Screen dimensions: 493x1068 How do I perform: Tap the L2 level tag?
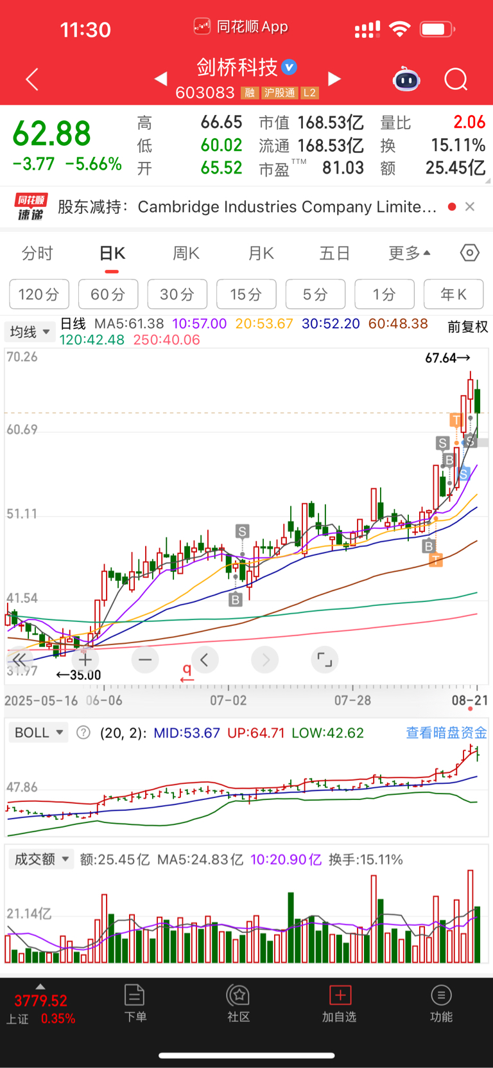309,93
